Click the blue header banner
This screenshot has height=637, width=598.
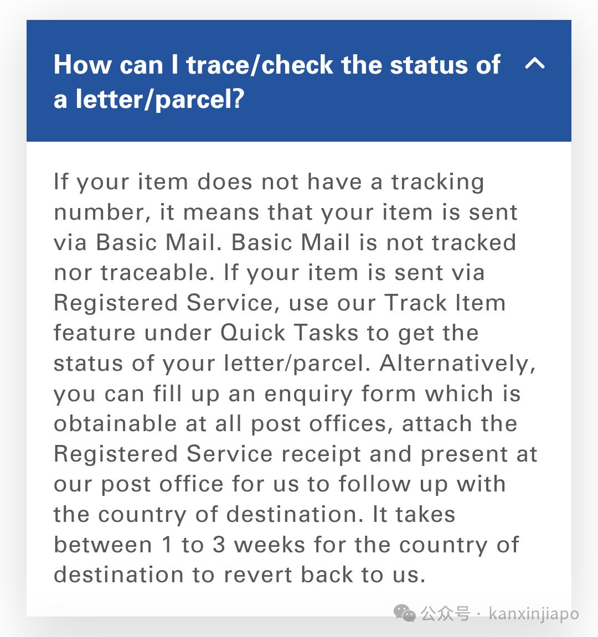(299, 80)
